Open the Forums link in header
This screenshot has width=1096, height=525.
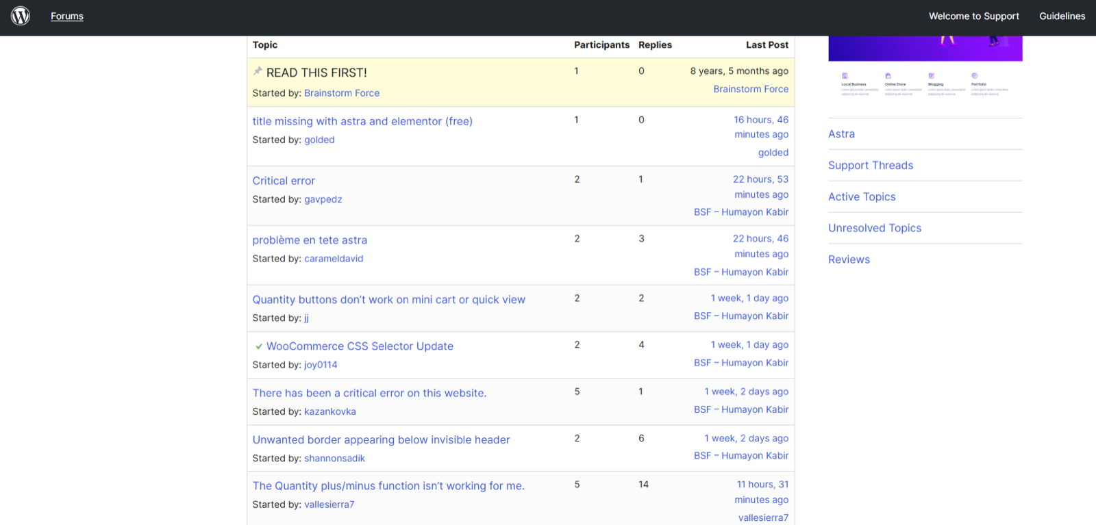67,16
